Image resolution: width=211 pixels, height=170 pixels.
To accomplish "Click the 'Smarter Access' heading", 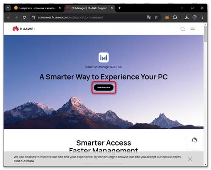I will [x=104, y=143].
